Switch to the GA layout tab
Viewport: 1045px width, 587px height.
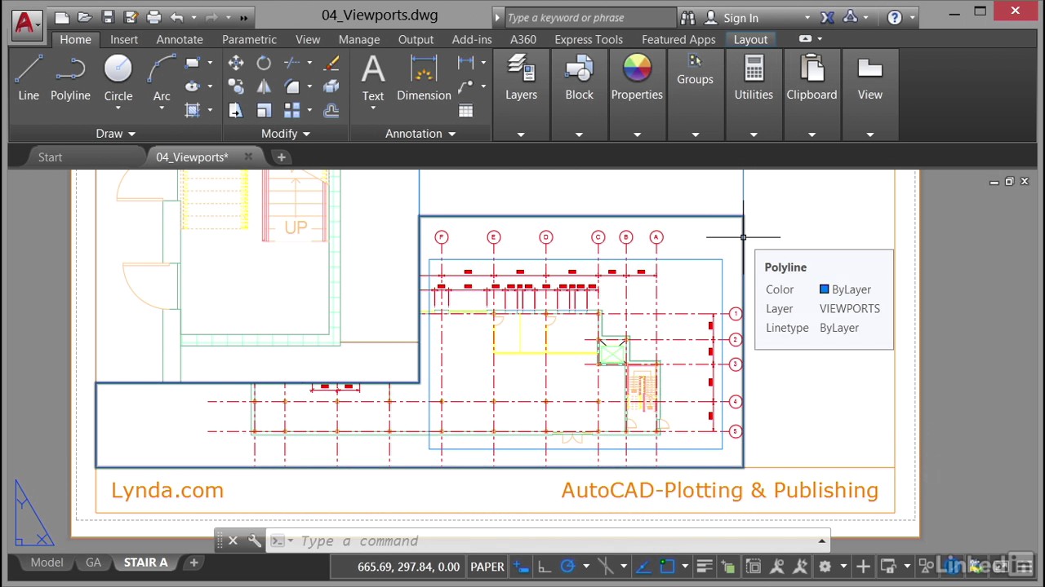pos(93,563)
